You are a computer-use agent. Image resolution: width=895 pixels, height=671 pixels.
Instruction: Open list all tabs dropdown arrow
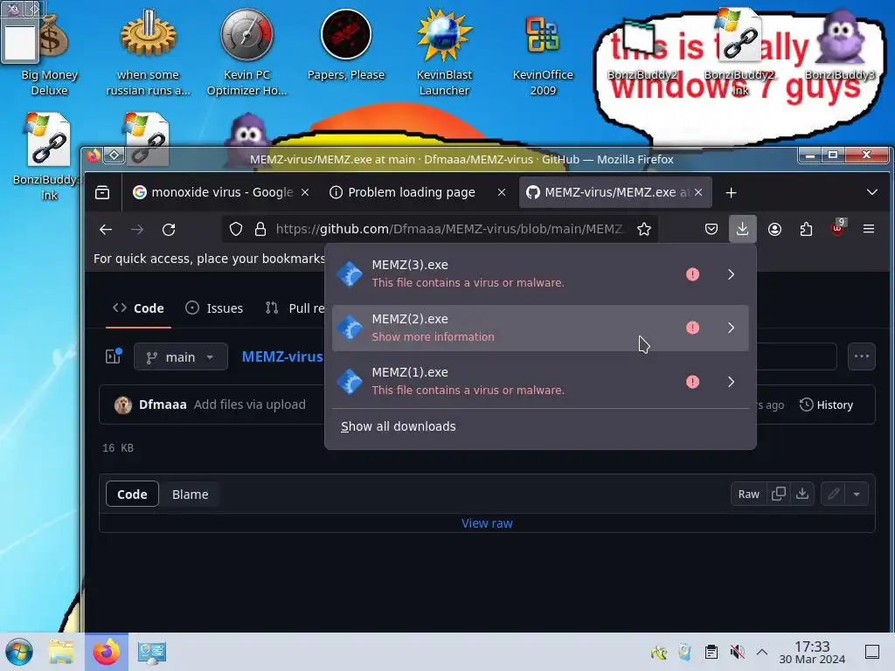pos(872,192)
